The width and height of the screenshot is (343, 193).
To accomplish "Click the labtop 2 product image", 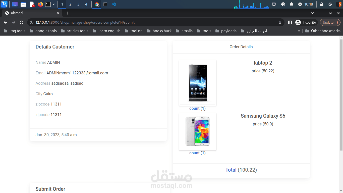I will [x=198, y=83].
